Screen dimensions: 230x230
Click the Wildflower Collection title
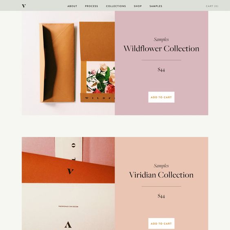pyautogui.click(x=161, y=49)
